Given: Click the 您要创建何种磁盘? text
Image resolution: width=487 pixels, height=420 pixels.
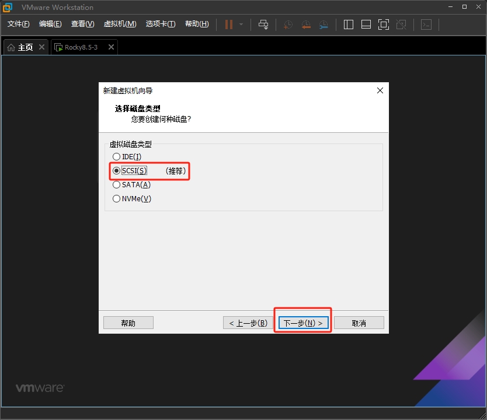Looking at the screenshot, I should coord(161,119).
